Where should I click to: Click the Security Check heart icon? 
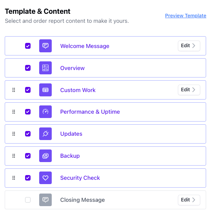[x=45, y=178]
